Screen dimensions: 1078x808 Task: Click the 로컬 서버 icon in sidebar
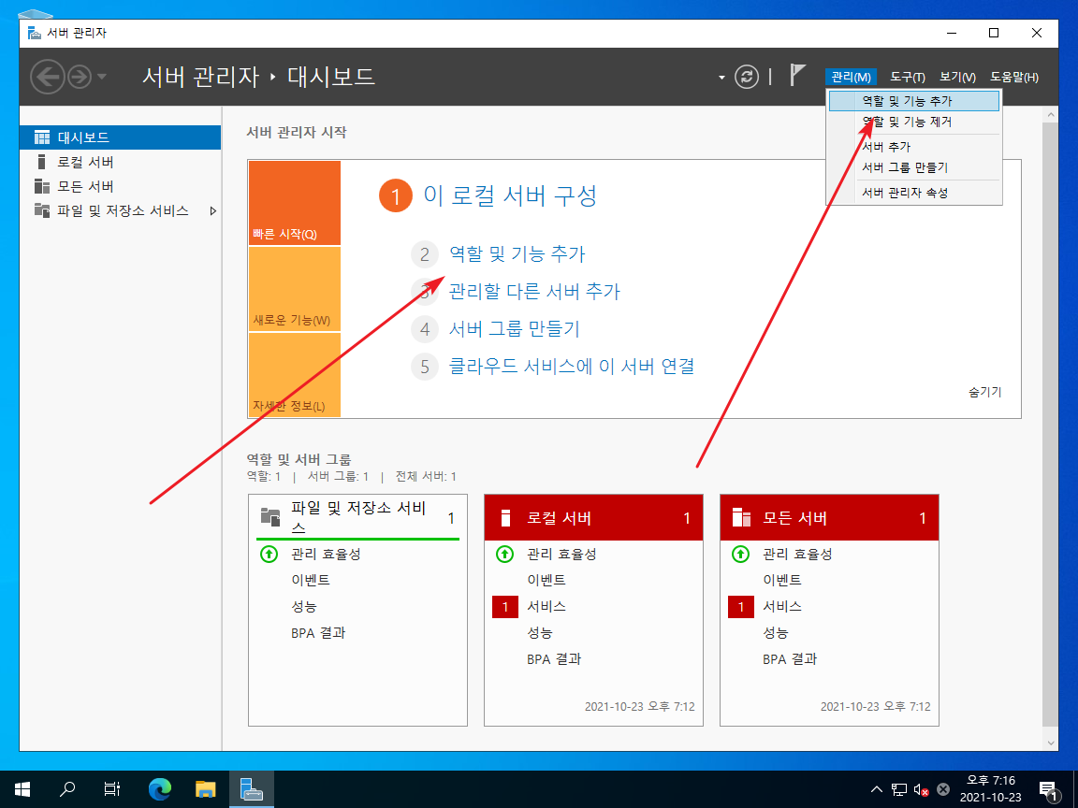pos(41,162)
